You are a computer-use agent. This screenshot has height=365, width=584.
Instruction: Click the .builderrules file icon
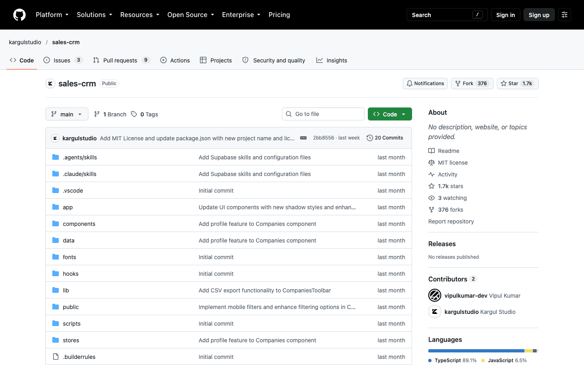pyautogui.click(x=56, y=357)
